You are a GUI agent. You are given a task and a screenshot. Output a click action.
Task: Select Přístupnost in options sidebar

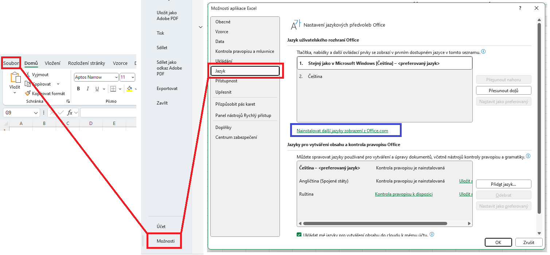(x=226, y=81)
